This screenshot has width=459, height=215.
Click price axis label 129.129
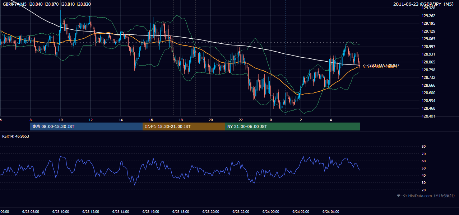(428, 31)
